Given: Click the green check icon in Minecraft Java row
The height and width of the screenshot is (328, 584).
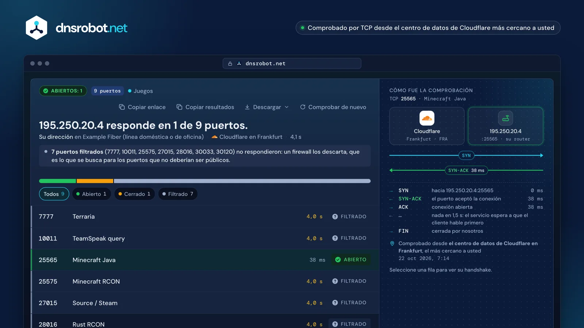Looking at the screenshot, I should 338,259.
